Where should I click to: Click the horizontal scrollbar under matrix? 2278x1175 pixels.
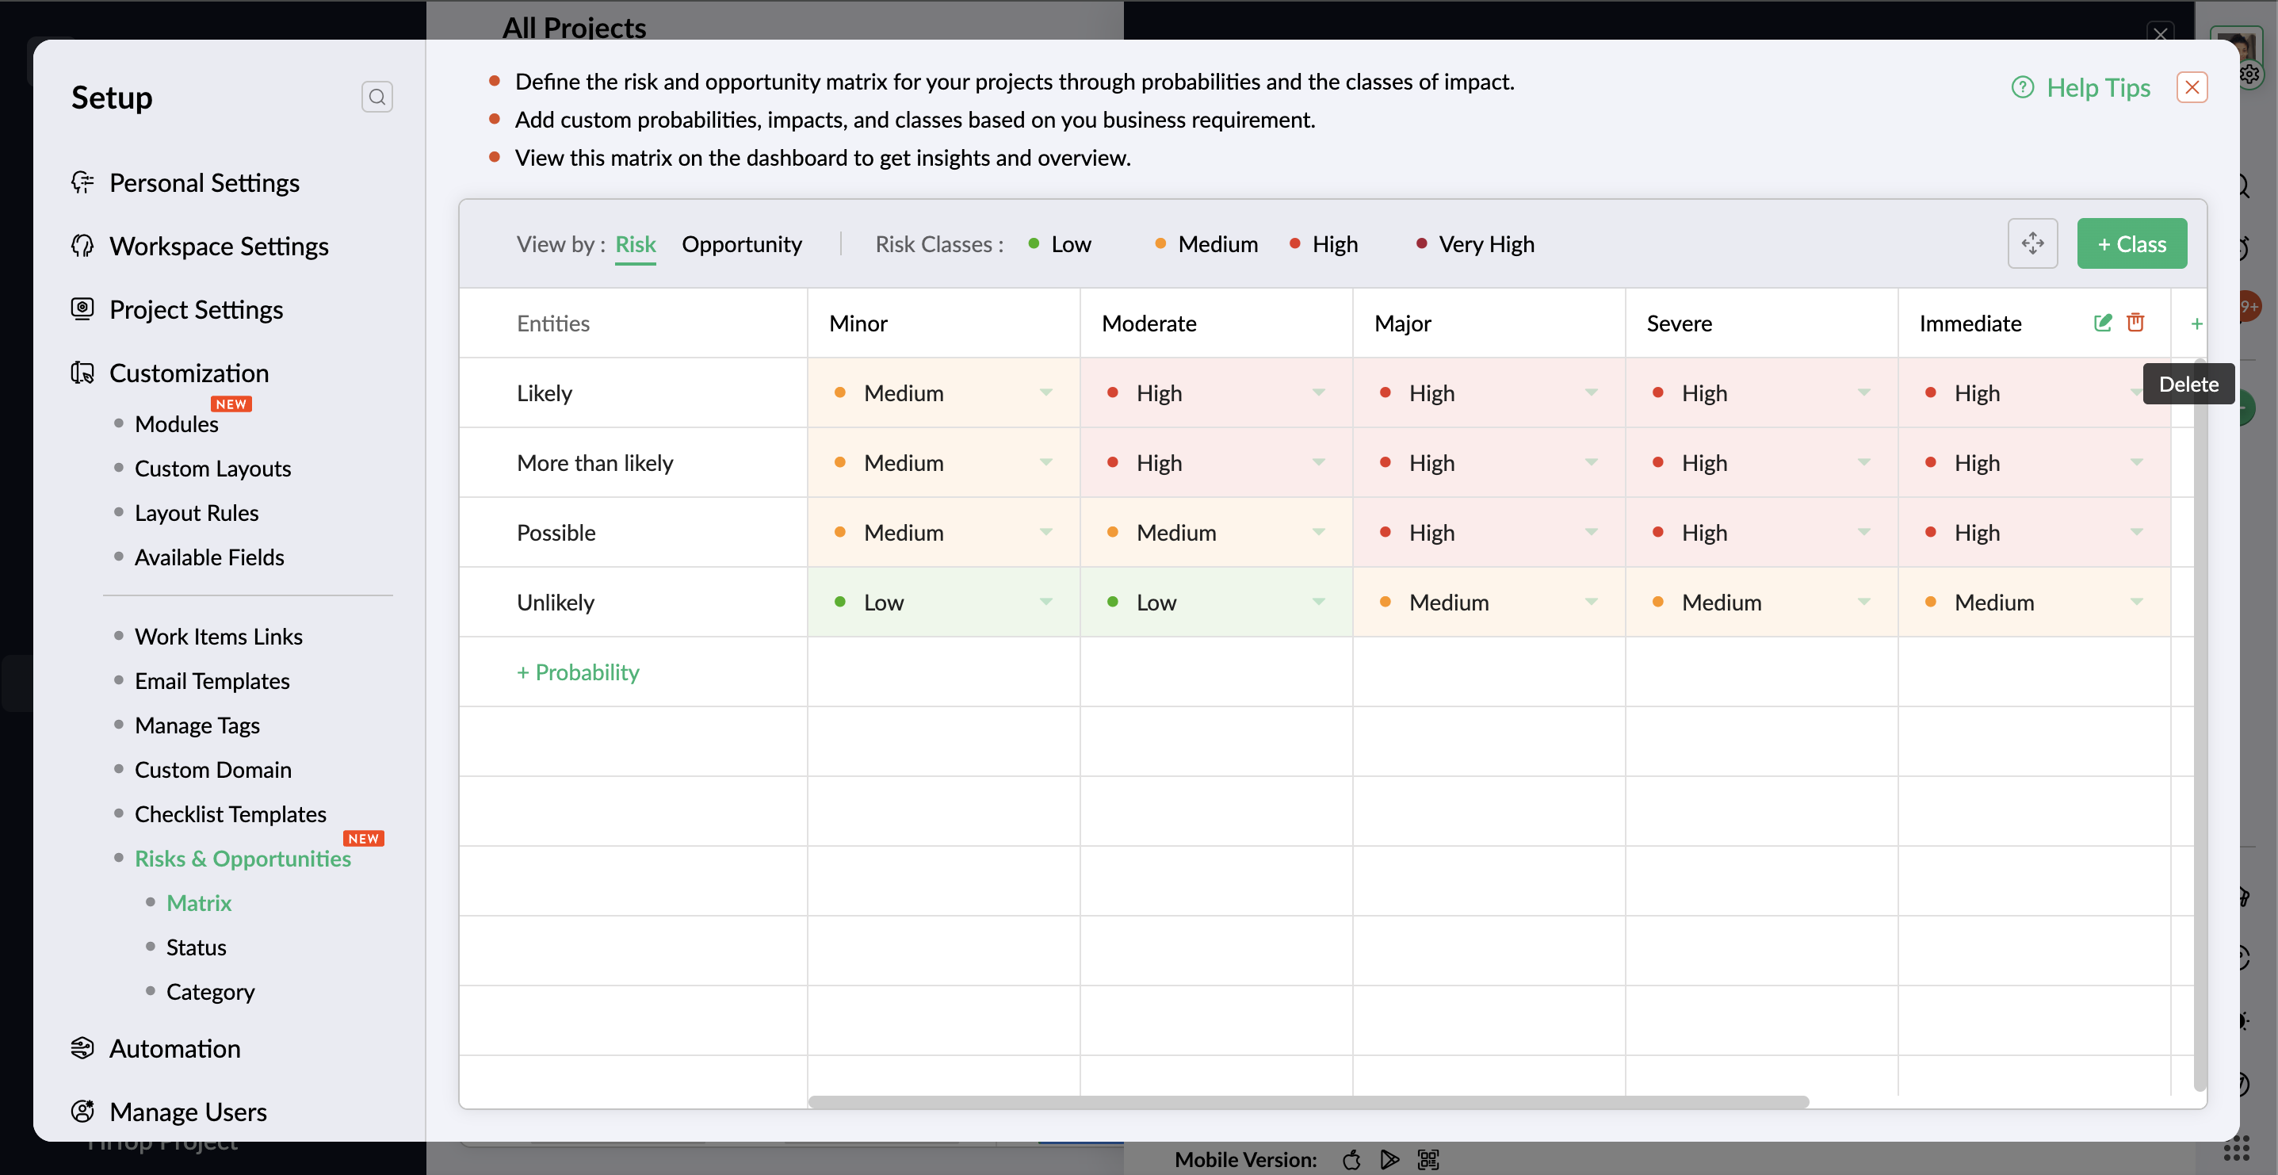click(1307, 1101)
